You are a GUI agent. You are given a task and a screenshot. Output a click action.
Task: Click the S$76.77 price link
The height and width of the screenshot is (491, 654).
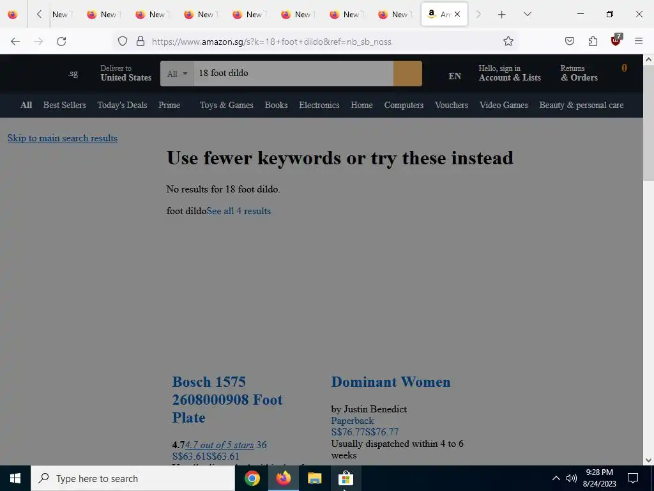[x=365, y=432]
